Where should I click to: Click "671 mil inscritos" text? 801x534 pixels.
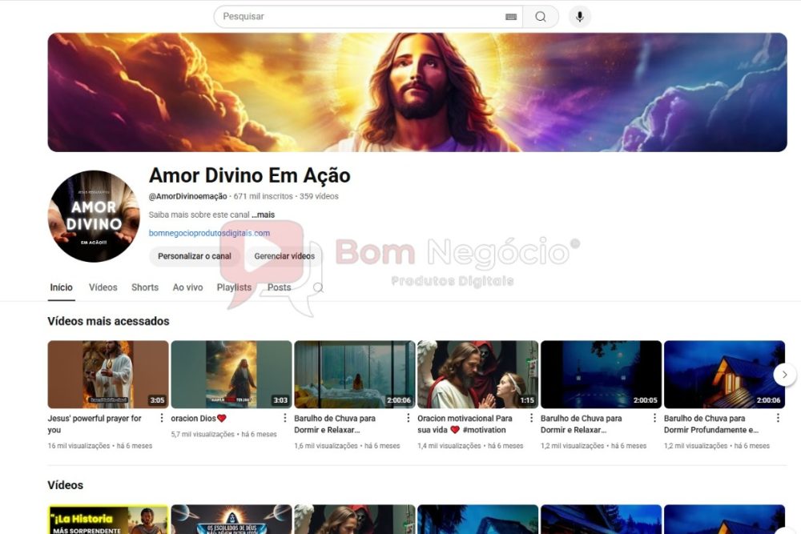pos(263,197)
